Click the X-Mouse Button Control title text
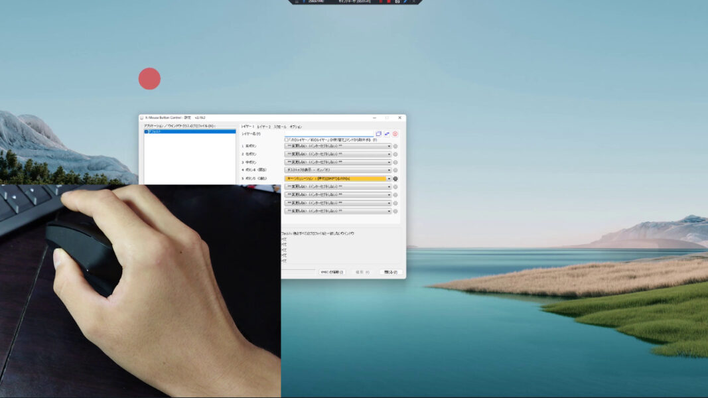The image size is (708, 398). (175, 118)
